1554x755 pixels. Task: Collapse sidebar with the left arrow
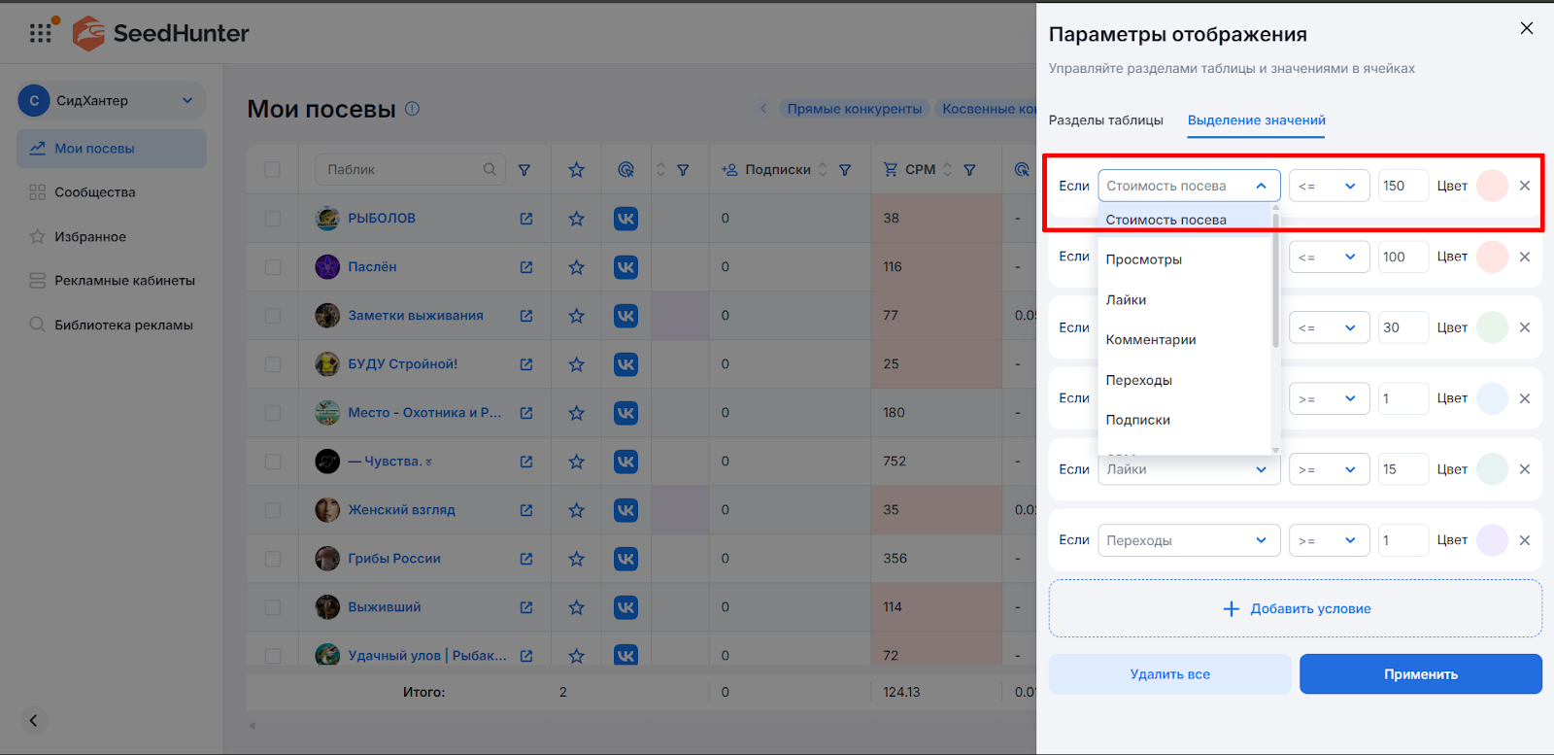33,720
